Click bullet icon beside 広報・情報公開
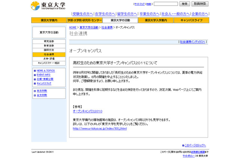 35,79
